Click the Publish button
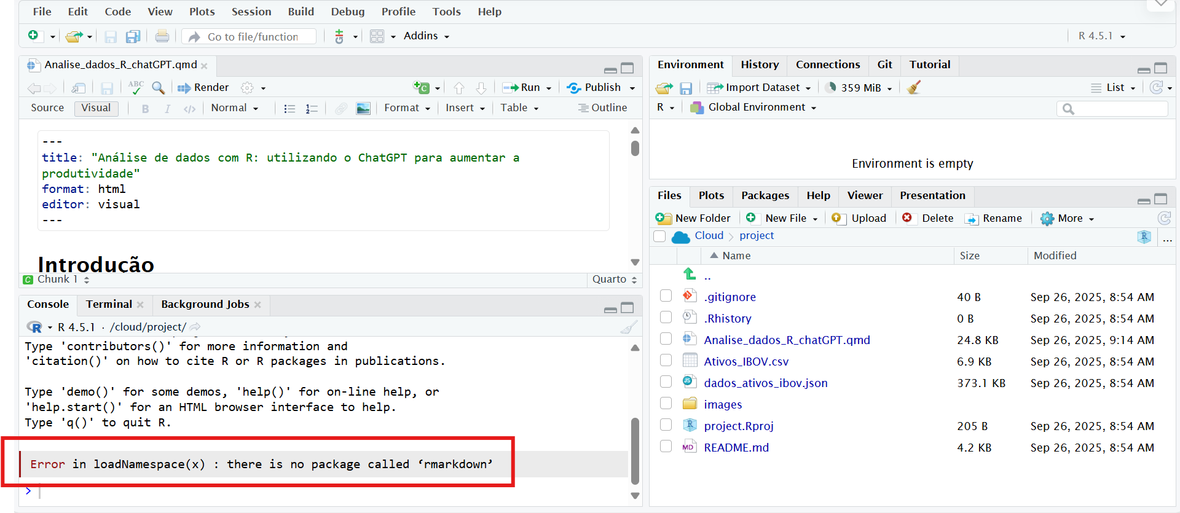Screen dimensions: 1180x513 [x=594, y=88]
